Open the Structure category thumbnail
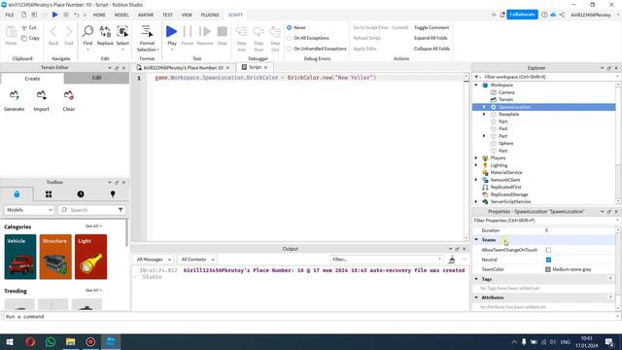This screenshot has width=622, height=350. pyautogui.click(x=55, y=257)
